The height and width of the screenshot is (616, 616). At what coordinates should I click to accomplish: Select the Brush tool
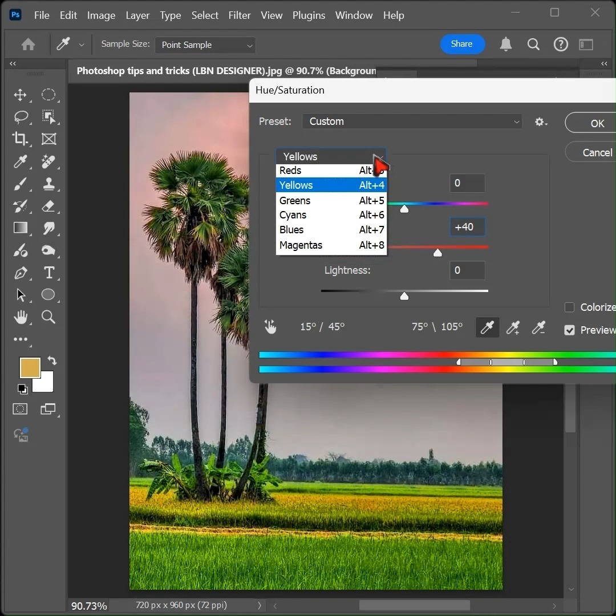point(21,184)
